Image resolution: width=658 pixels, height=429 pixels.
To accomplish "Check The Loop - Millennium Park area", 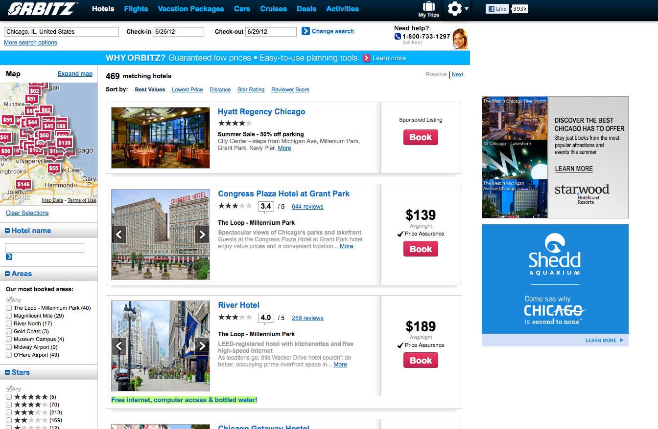I will coord(9,308).
